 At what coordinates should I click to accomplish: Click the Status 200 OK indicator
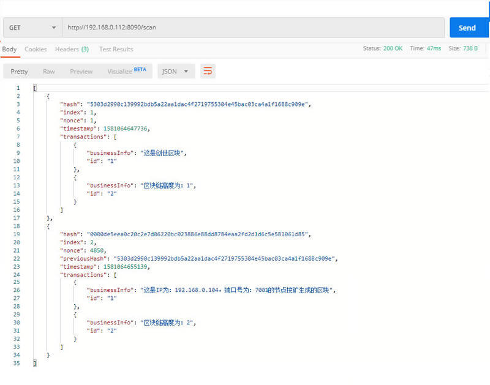393,48
